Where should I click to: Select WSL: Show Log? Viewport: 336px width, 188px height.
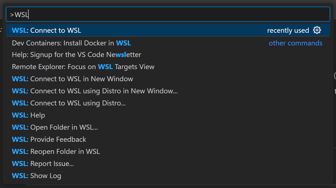37,176
